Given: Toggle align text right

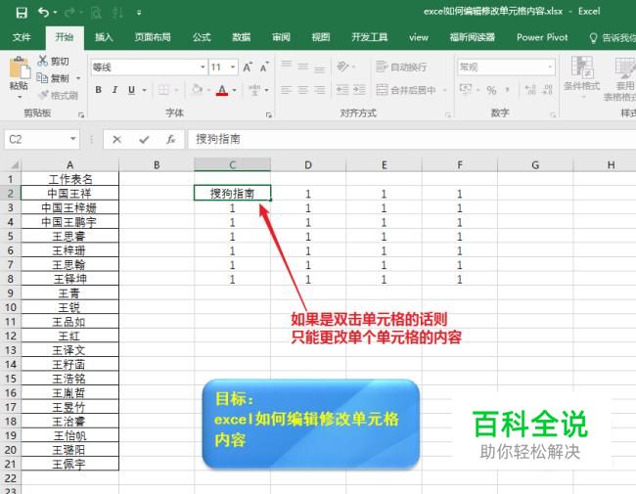Looking at the screenshot, I should click(x=320, y=90).
